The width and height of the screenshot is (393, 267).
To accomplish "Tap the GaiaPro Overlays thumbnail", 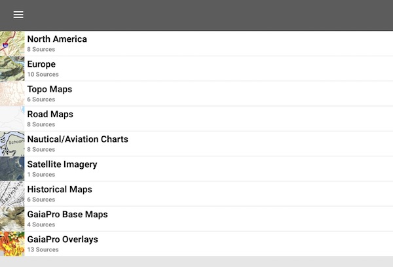I will coord(12,243).
